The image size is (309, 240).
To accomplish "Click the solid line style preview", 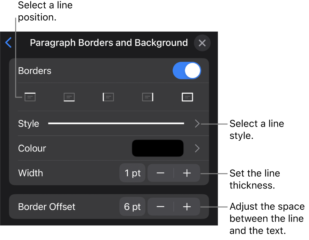I will pos(116,123).
